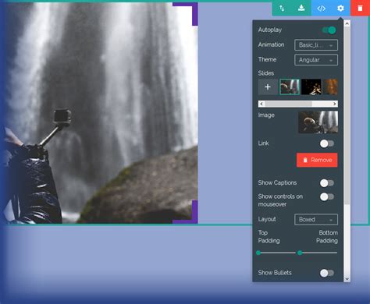Delete block with the red trash icon
Screen dimensions: 370x304
click(360, 9)
